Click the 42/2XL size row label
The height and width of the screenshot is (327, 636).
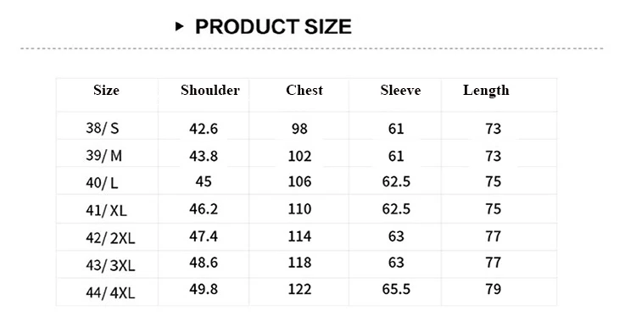pyautogui.click(x=110, y=238)
